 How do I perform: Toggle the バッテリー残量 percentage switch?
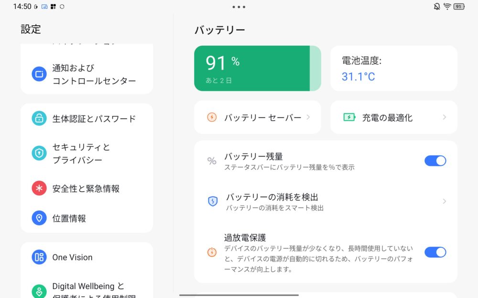(x=435, y=161)
